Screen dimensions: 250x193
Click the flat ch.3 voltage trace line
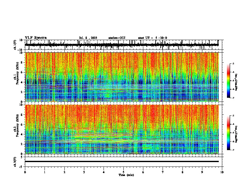point(122,161)
